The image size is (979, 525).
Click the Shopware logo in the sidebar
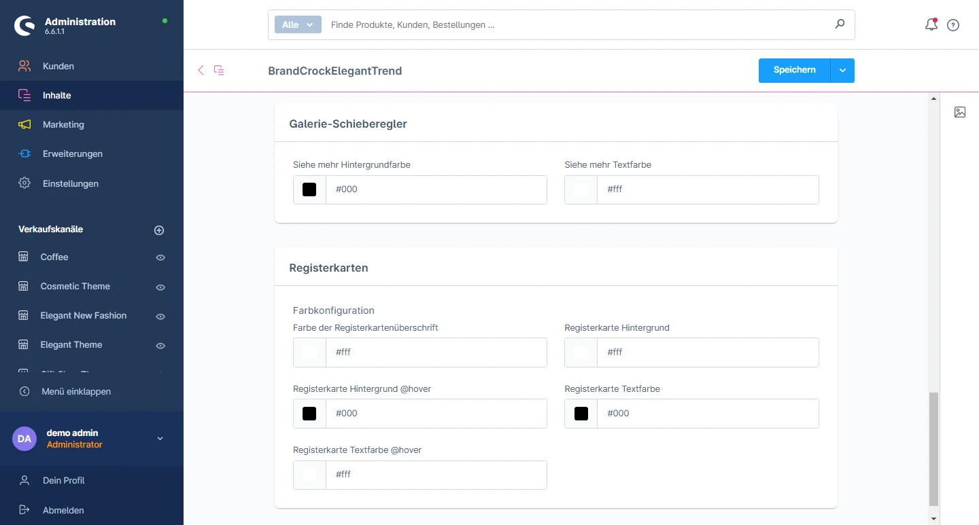[25, 26]
